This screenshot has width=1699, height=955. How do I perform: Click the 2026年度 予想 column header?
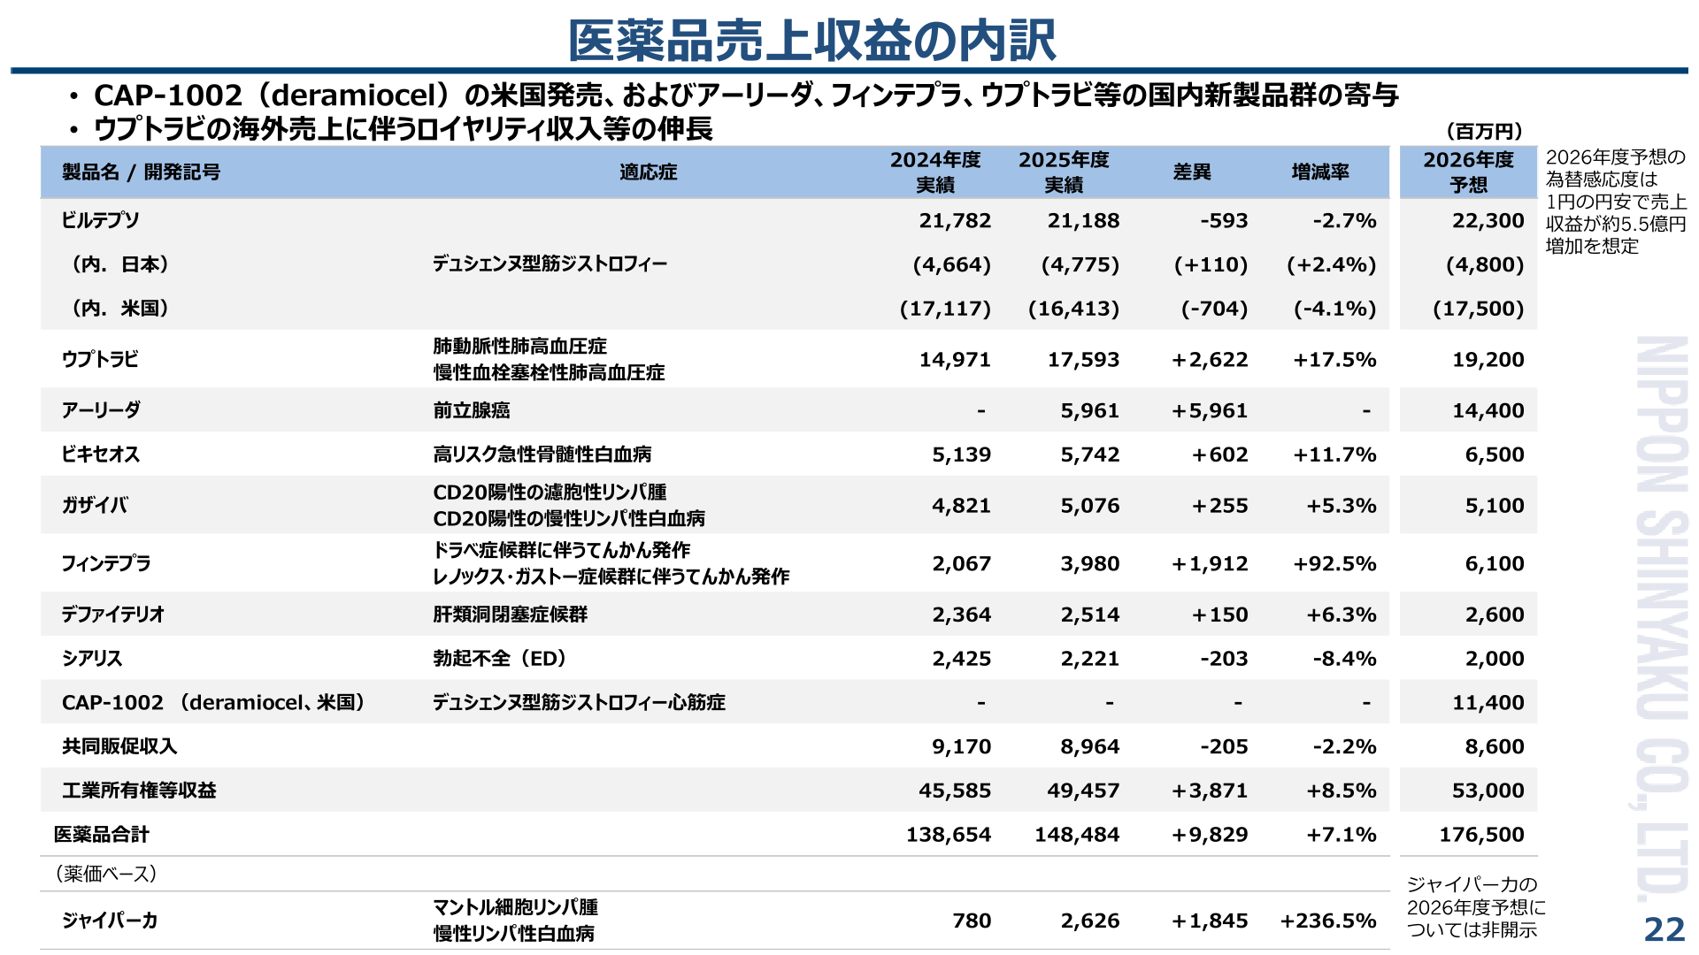pyautogui.click(x=1469, y=172)
